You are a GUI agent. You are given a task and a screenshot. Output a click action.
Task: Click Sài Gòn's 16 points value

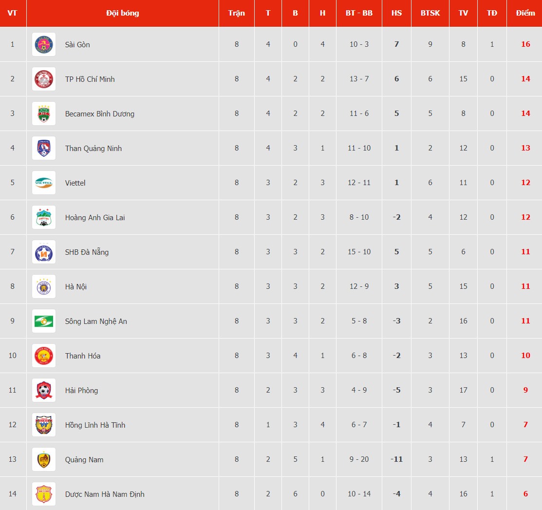click(525, 44)
